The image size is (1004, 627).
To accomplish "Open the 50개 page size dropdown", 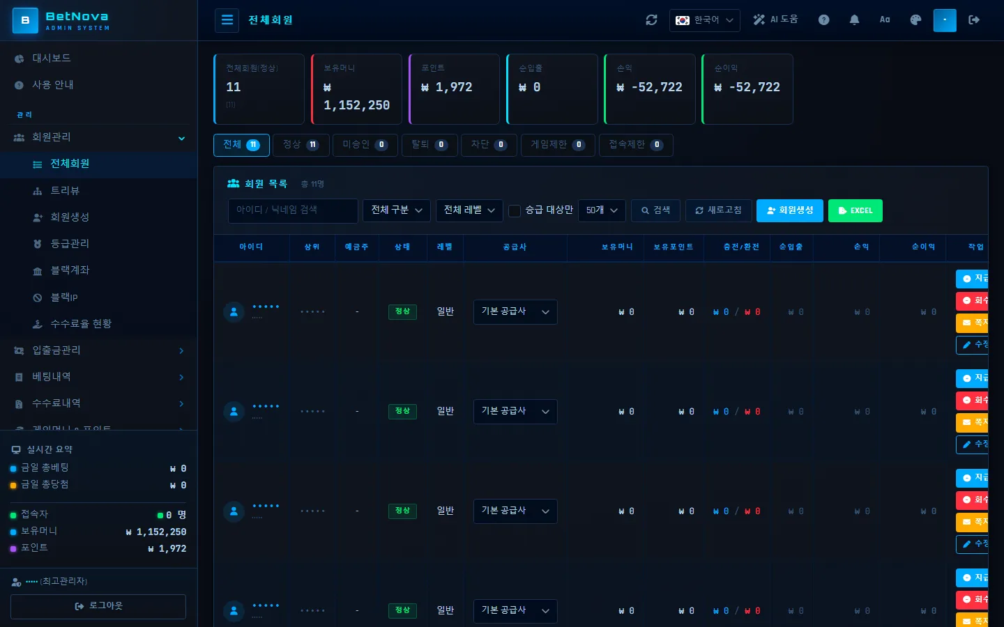I will (x=602, y=210).
